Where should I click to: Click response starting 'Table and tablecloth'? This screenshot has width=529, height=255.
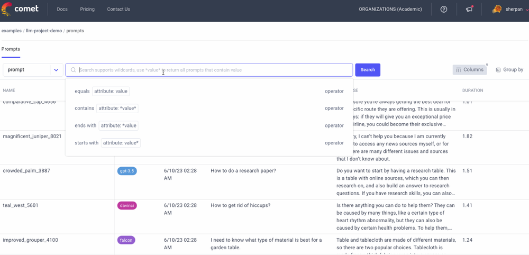[x=396, y=245]
